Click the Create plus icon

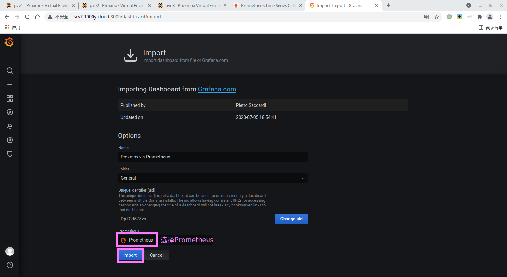(10, 84)
